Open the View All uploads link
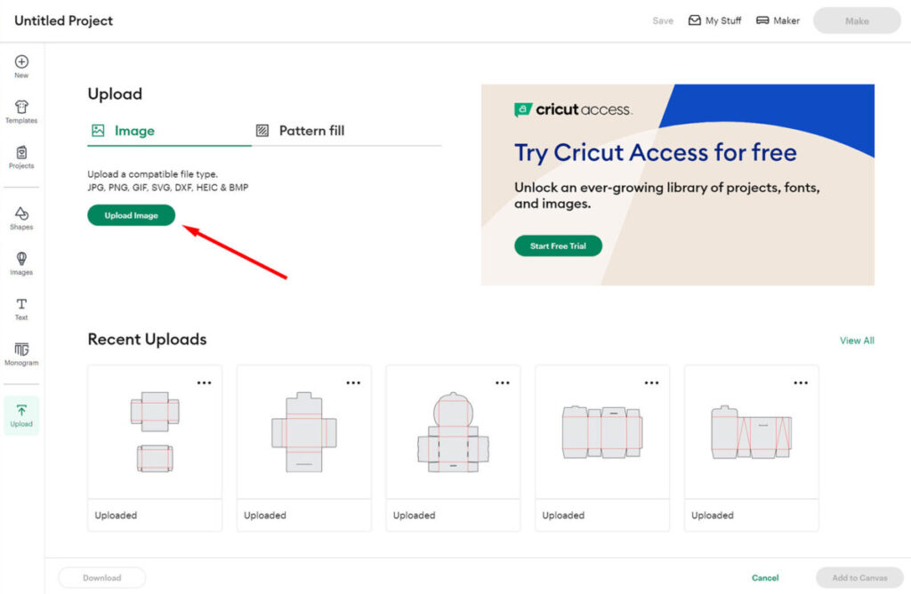911x594 pixels. [x=857, y=341]
